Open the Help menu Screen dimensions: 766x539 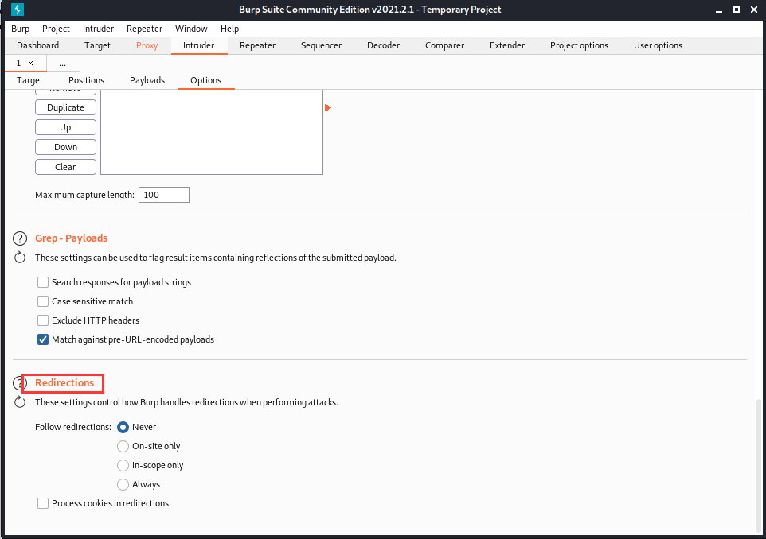(x=229, y=29)
